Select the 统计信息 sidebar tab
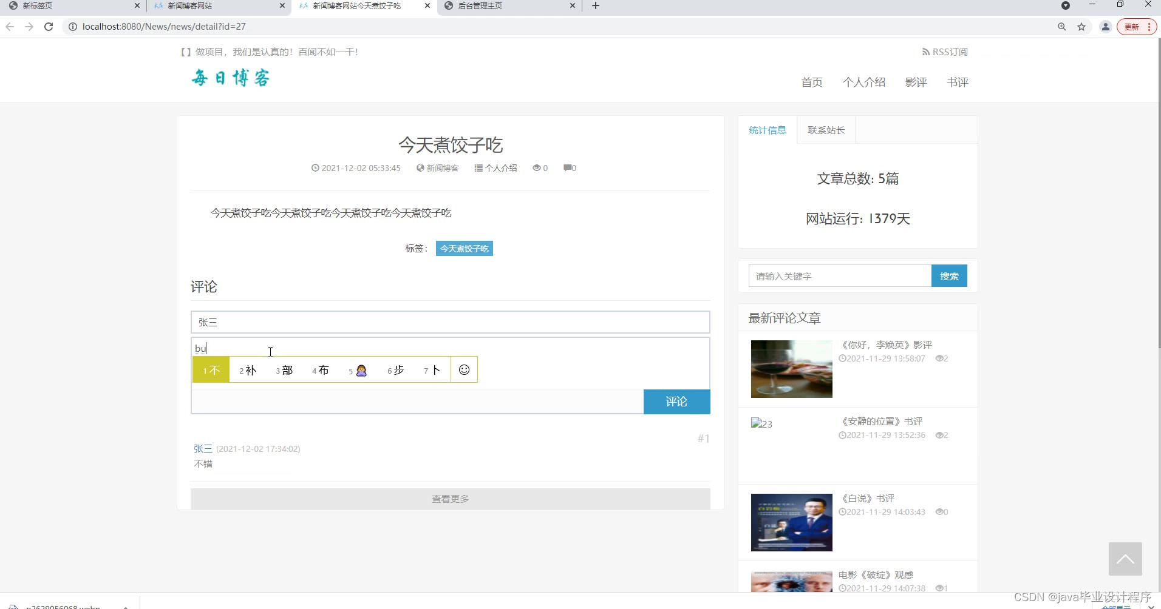The height and width of the screenshot is (609, 1161). click(768, 130)
